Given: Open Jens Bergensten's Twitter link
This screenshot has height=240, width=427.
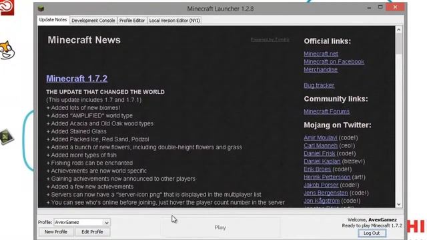Looking at the screenshot, I should click(326, 193).
